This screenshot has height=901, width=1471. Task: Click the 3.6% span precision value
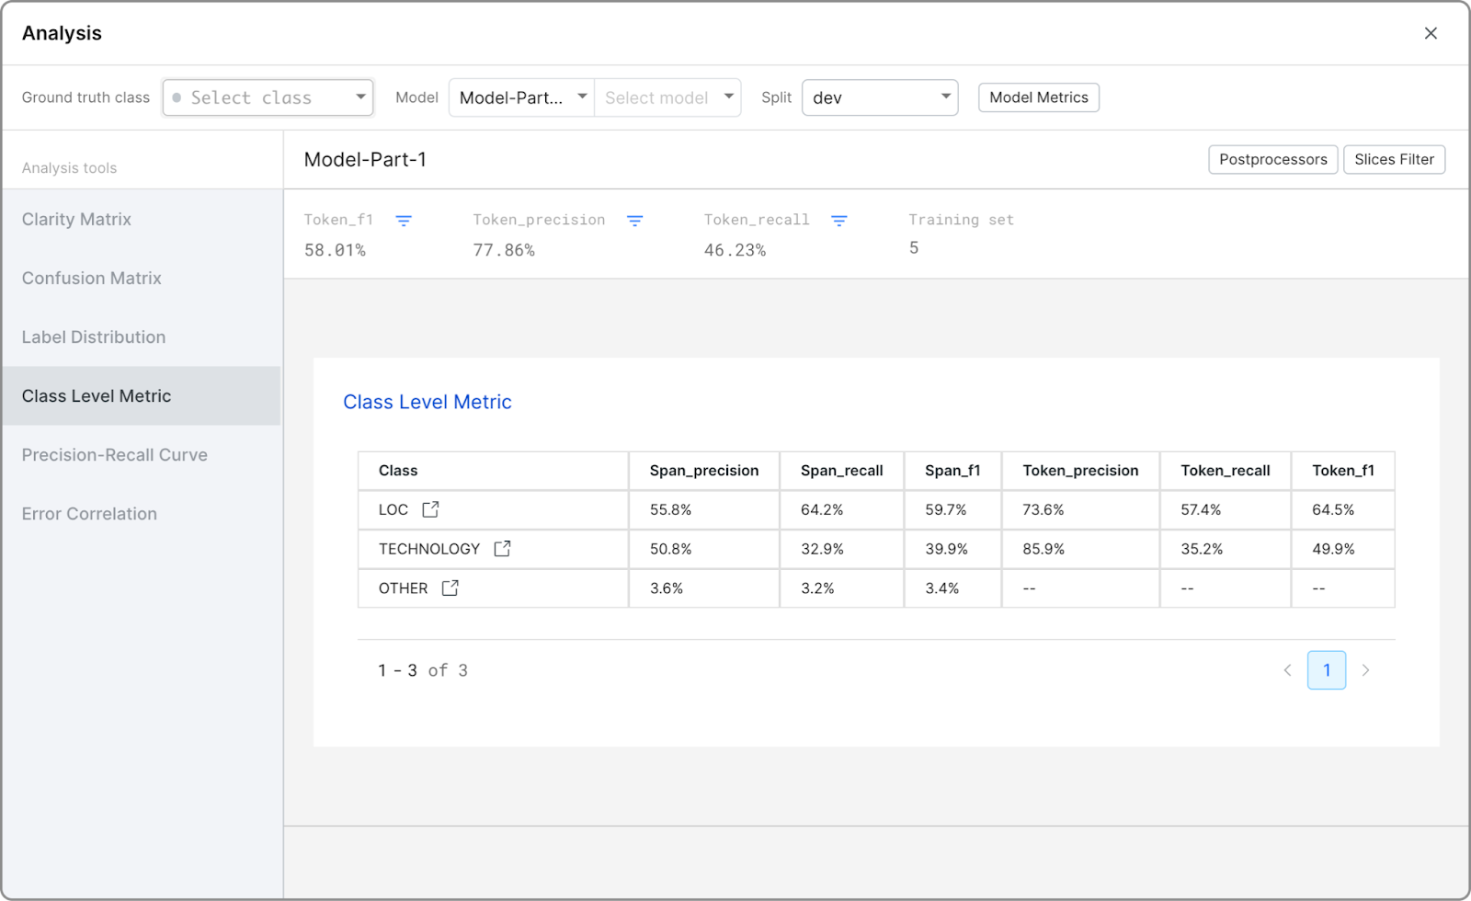(667, 588)
